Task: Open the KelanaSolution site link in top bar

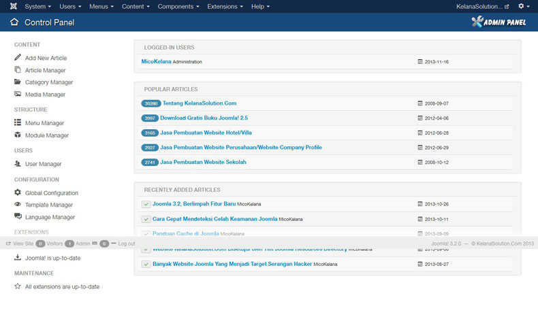Action: pos(482,6)
